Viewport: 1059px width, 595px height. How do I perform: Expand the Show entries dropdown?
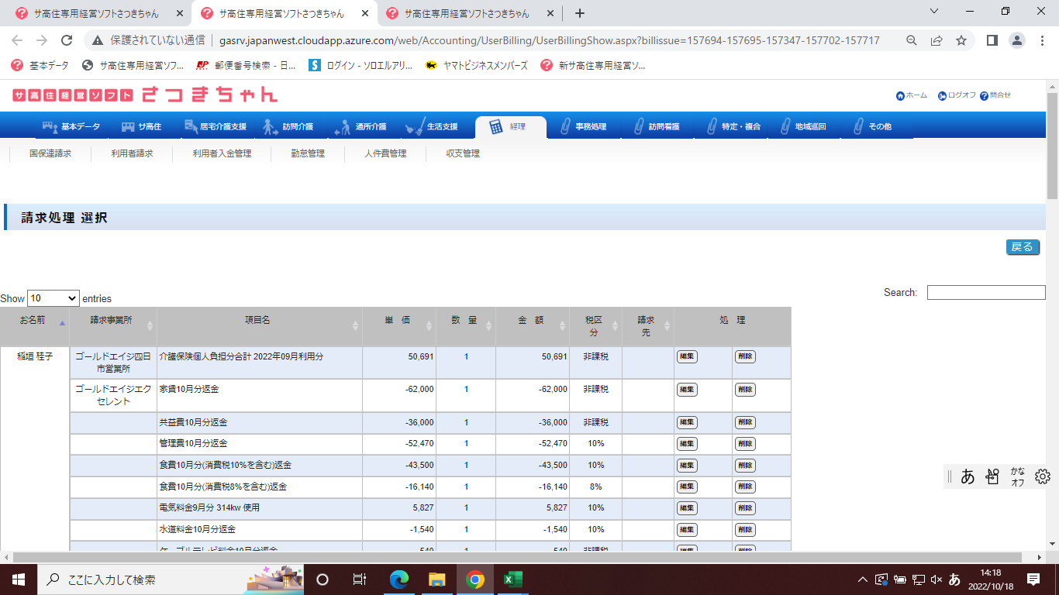pyautogui.click(x=53, y=298)
